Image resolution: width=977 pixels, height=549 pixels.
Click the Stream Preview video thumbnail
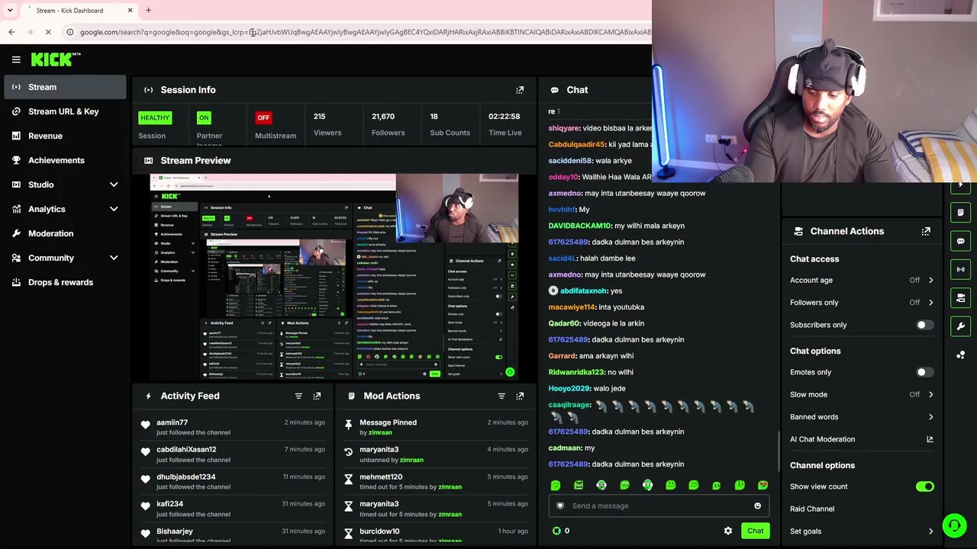pos(334,277)
